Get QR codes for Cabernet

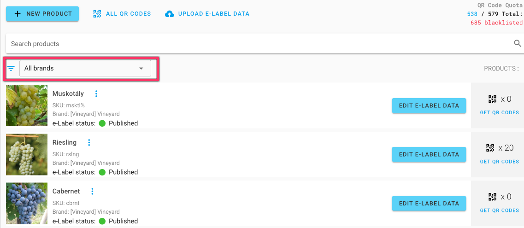pyautogui.click(x=500, y=210)
